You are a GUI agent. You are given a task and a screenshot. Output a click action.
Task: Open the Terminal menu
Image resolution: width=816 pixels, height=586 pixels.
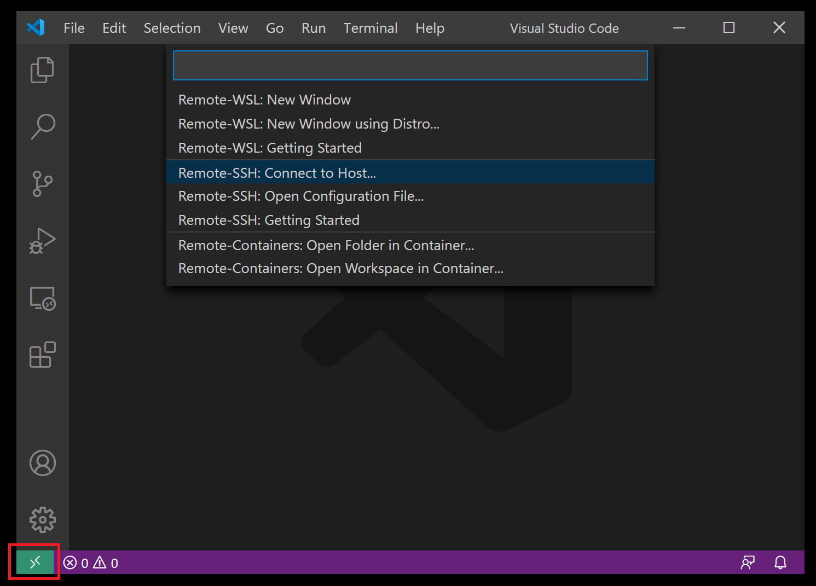coord(371,28)
